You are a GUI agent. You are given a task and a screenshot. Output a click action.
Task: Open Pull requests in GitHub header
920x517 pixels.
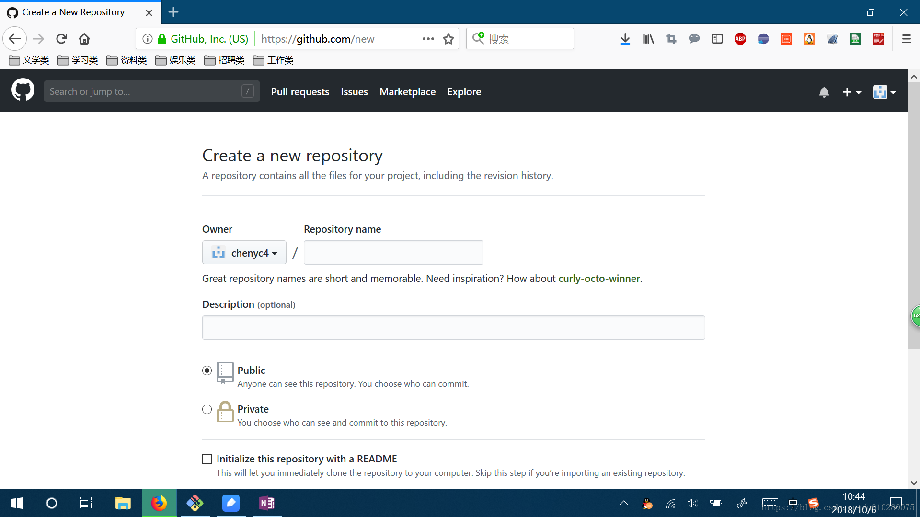pyautogui.click(x=300, y=92)
